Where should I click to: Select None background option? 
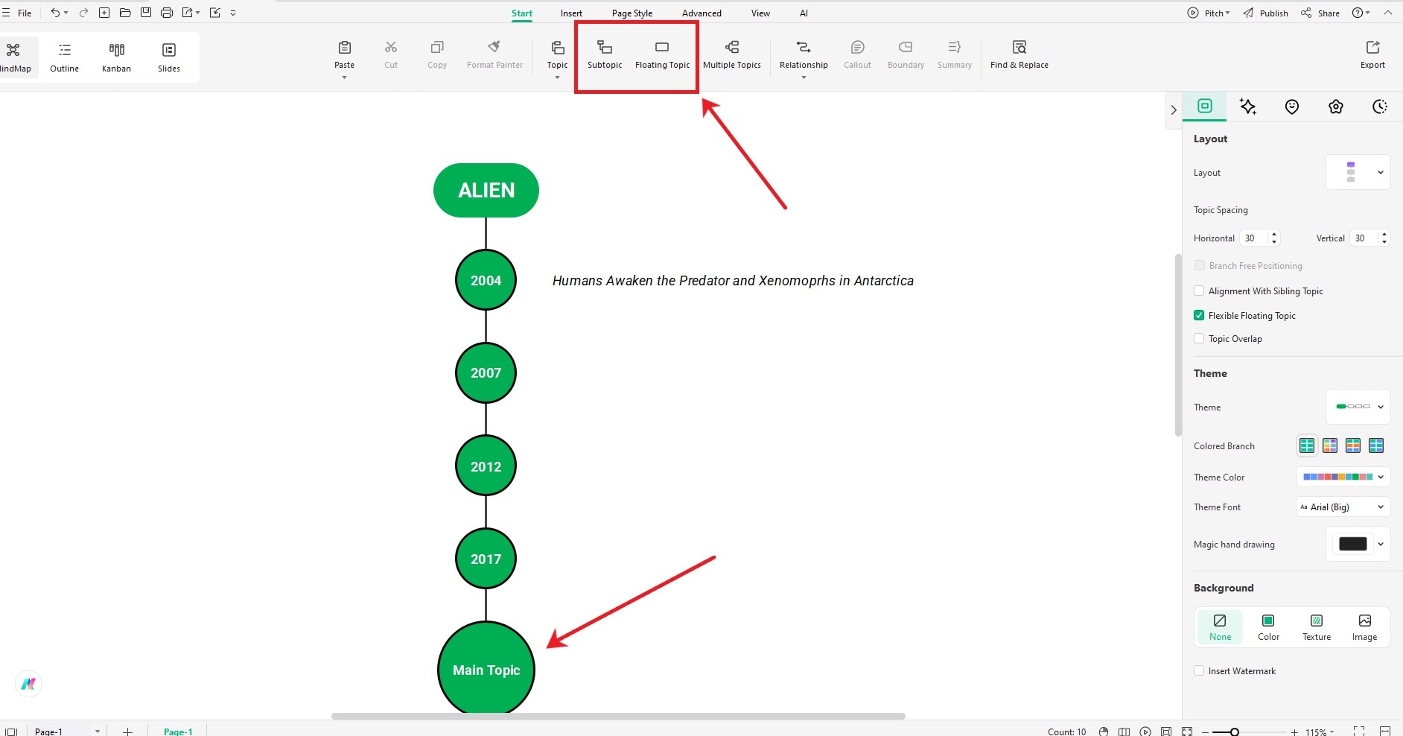point(1220,627)
